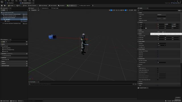Click the green Play button

coord(68,6)
